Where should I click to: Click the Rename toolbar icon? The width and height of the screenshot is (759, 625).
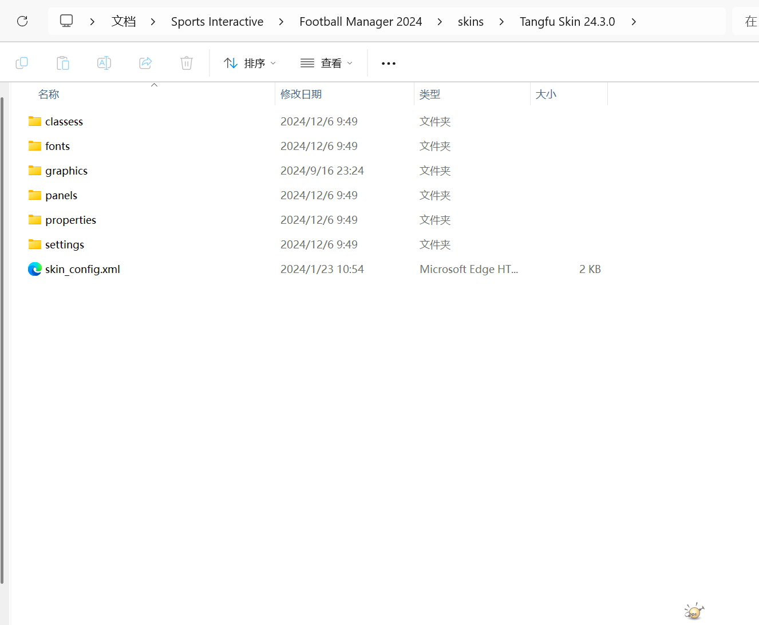tap(104, 63)
